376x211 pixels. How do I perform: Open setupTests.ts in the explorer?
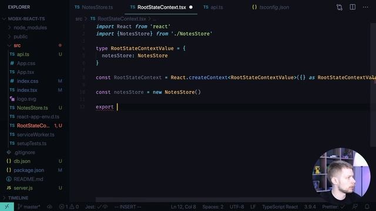click(32, 144)
